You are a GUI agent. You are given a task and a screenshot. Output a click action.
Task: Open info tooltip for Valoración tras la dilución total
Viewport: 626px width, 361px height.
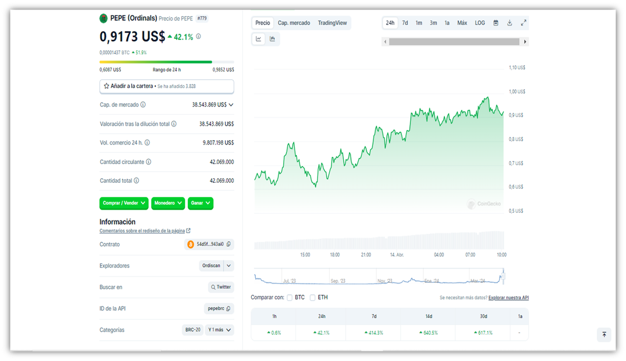(x=174, y=124)
